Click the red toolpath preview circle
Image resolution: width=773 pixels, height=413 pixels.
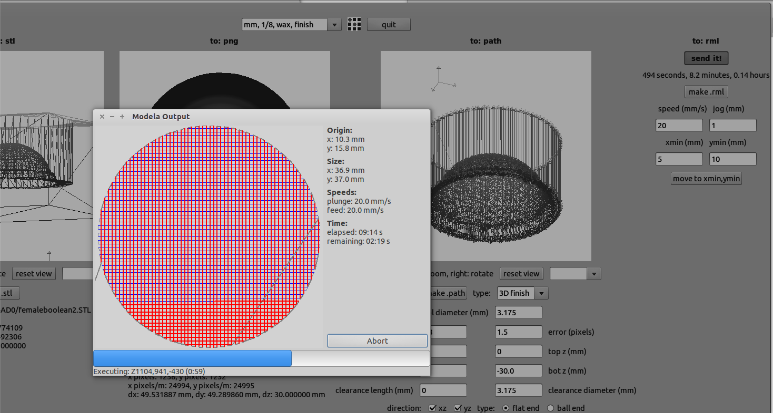pos(208,236)
